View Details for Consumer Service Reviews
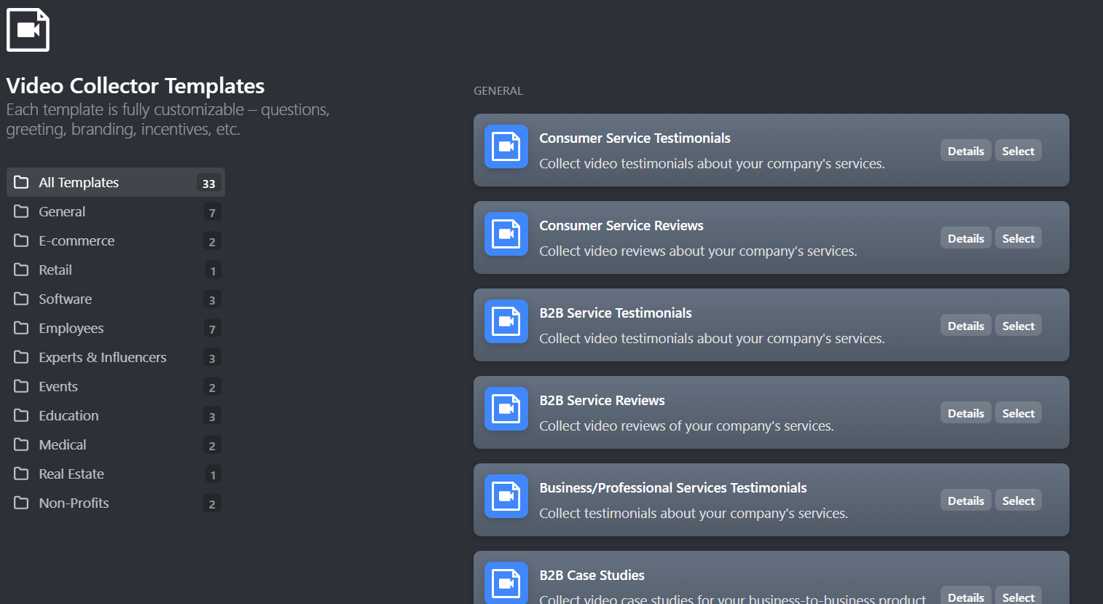Image resolution: width=1103 pixels, height=604 pixels. click(x=965, y=238)
